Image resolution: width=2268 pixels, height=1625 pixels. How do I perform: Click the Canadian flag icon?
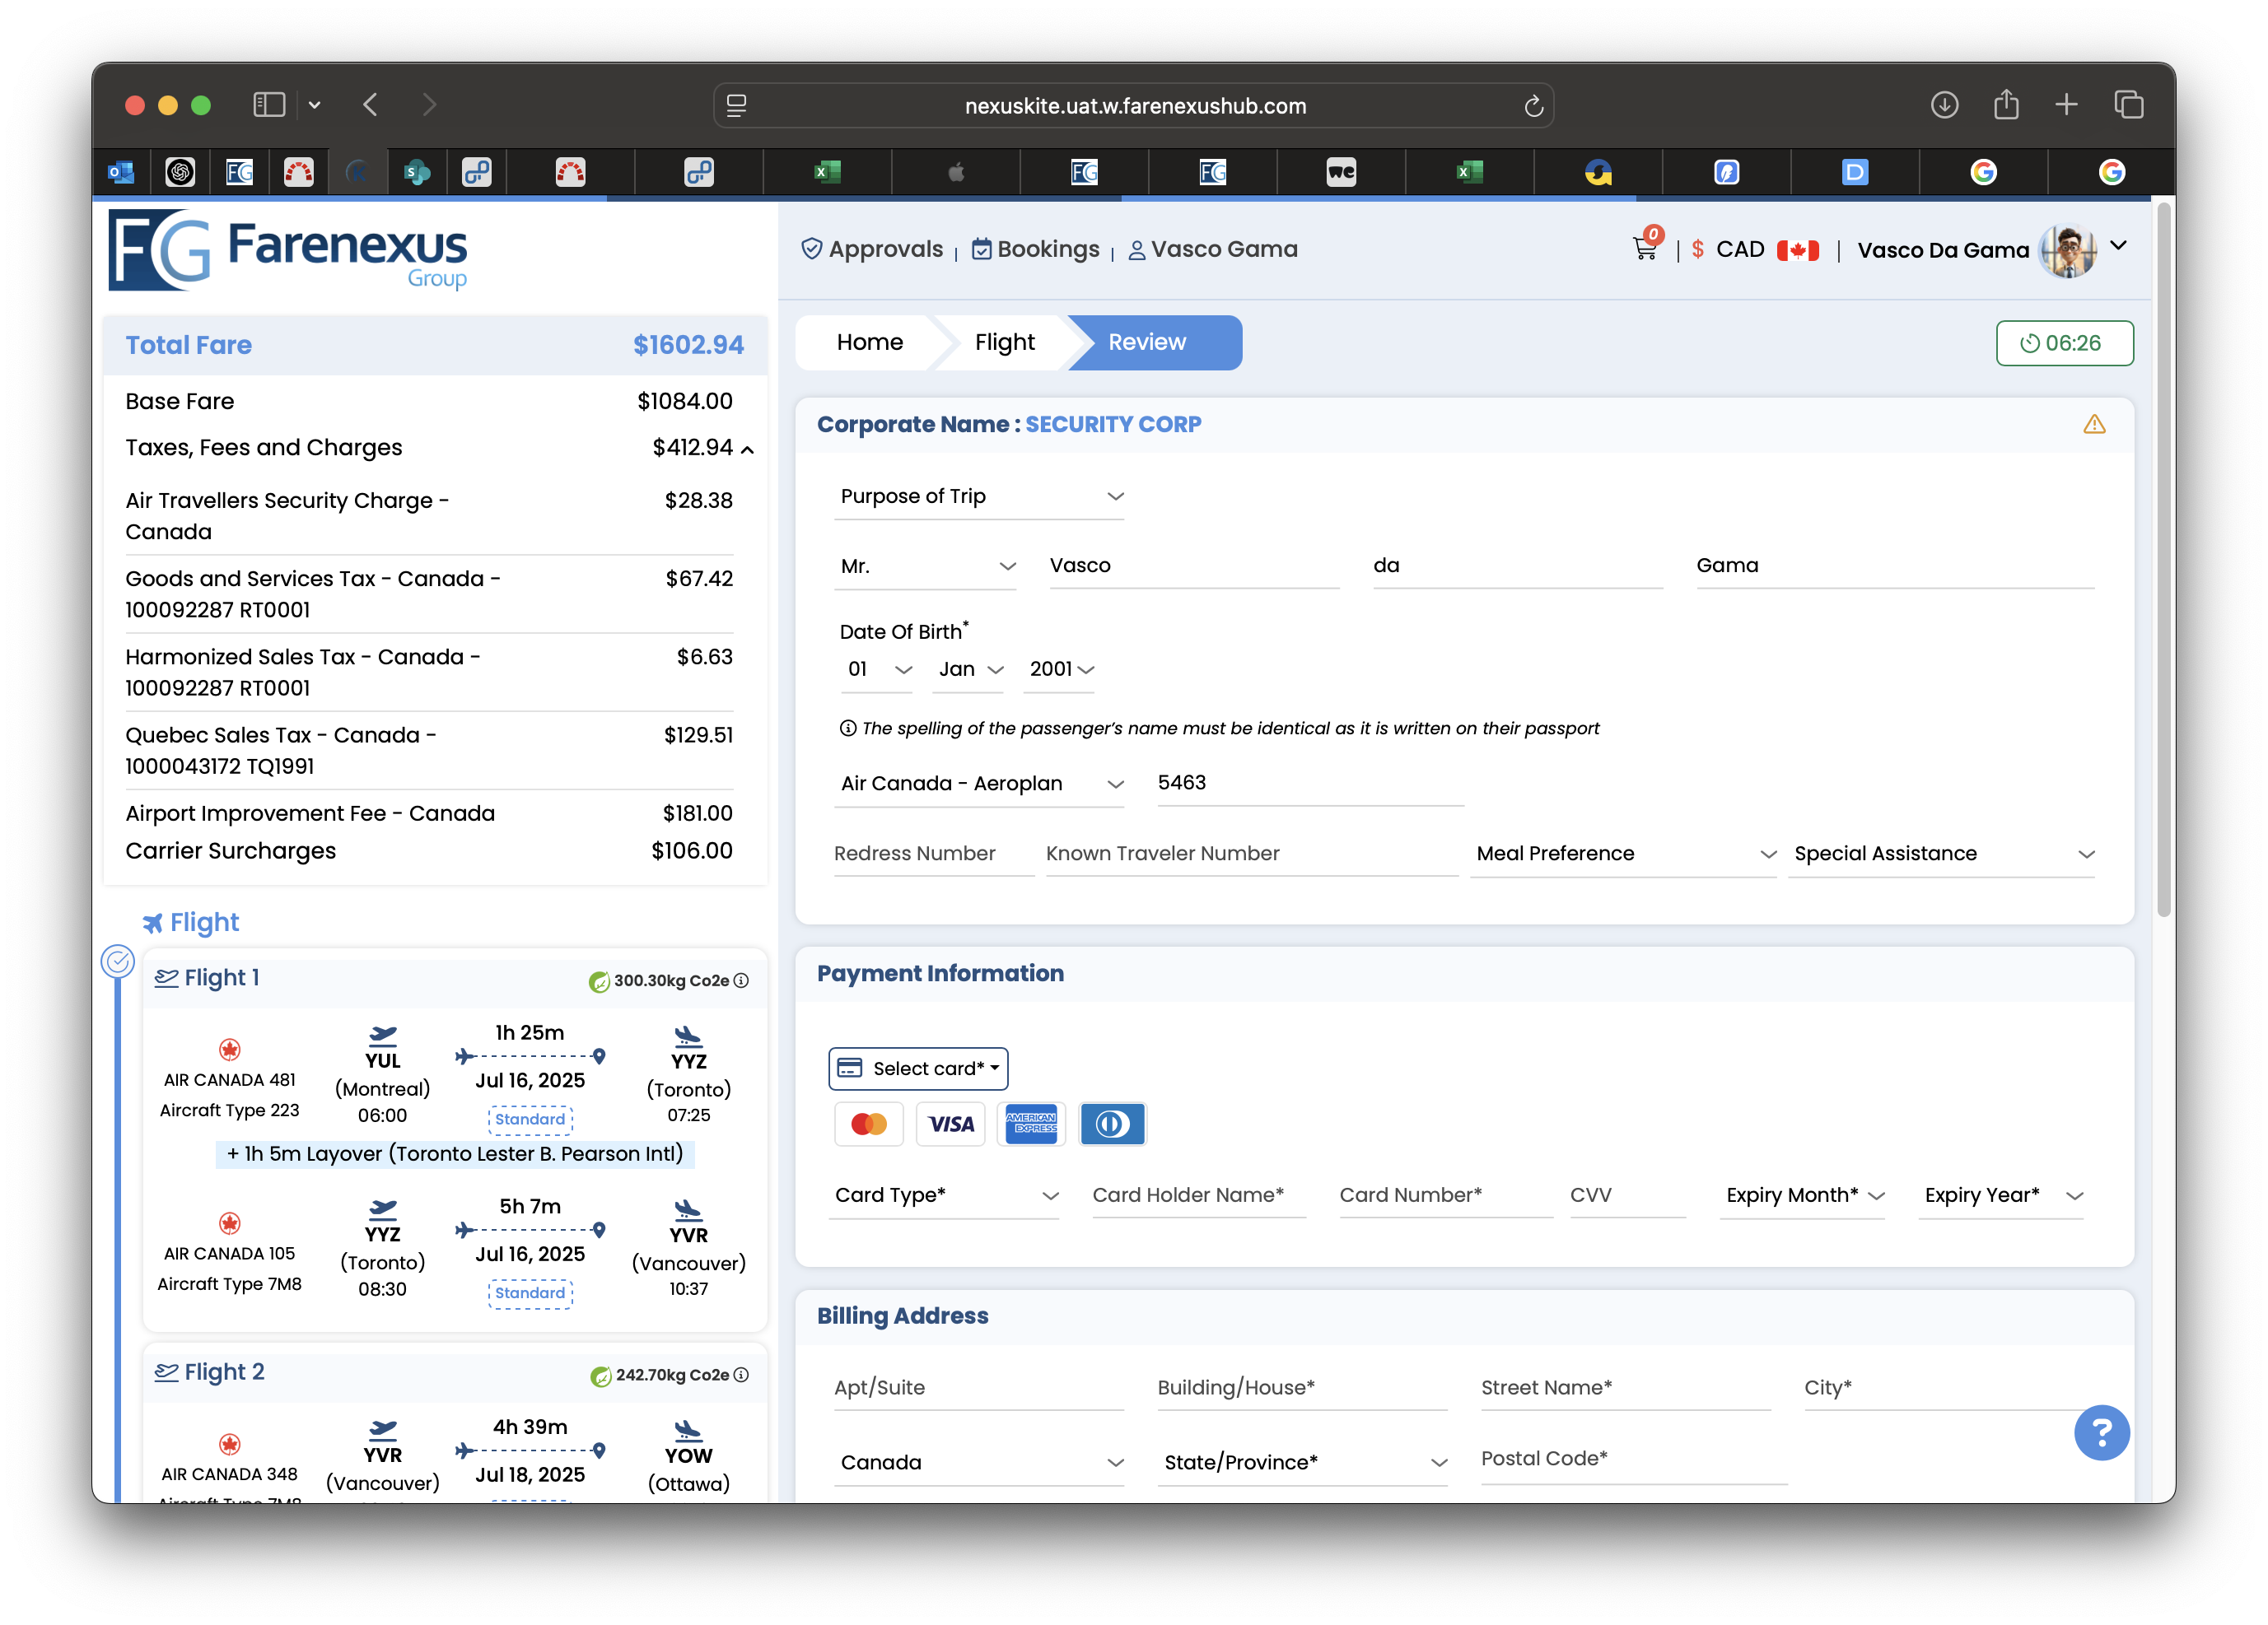point(1798,250)
